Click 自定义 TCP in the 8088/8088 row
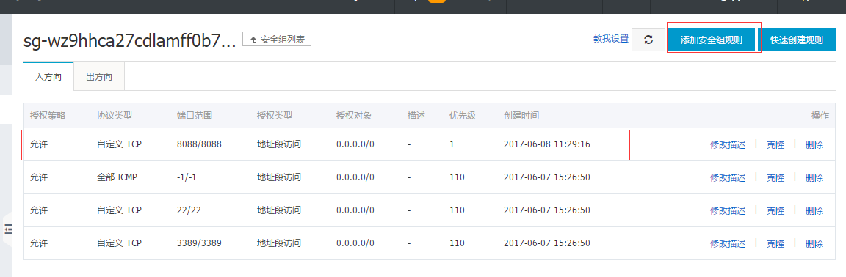 (x=119, y=144)
